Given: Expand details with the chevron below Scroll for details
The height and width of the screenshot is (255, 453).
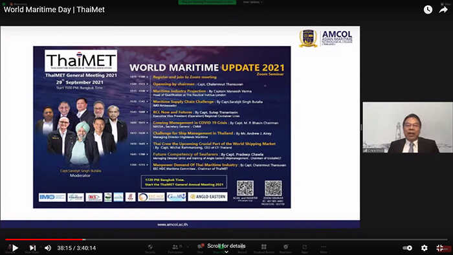Looking at the screenshot, I should click(226, 252).
